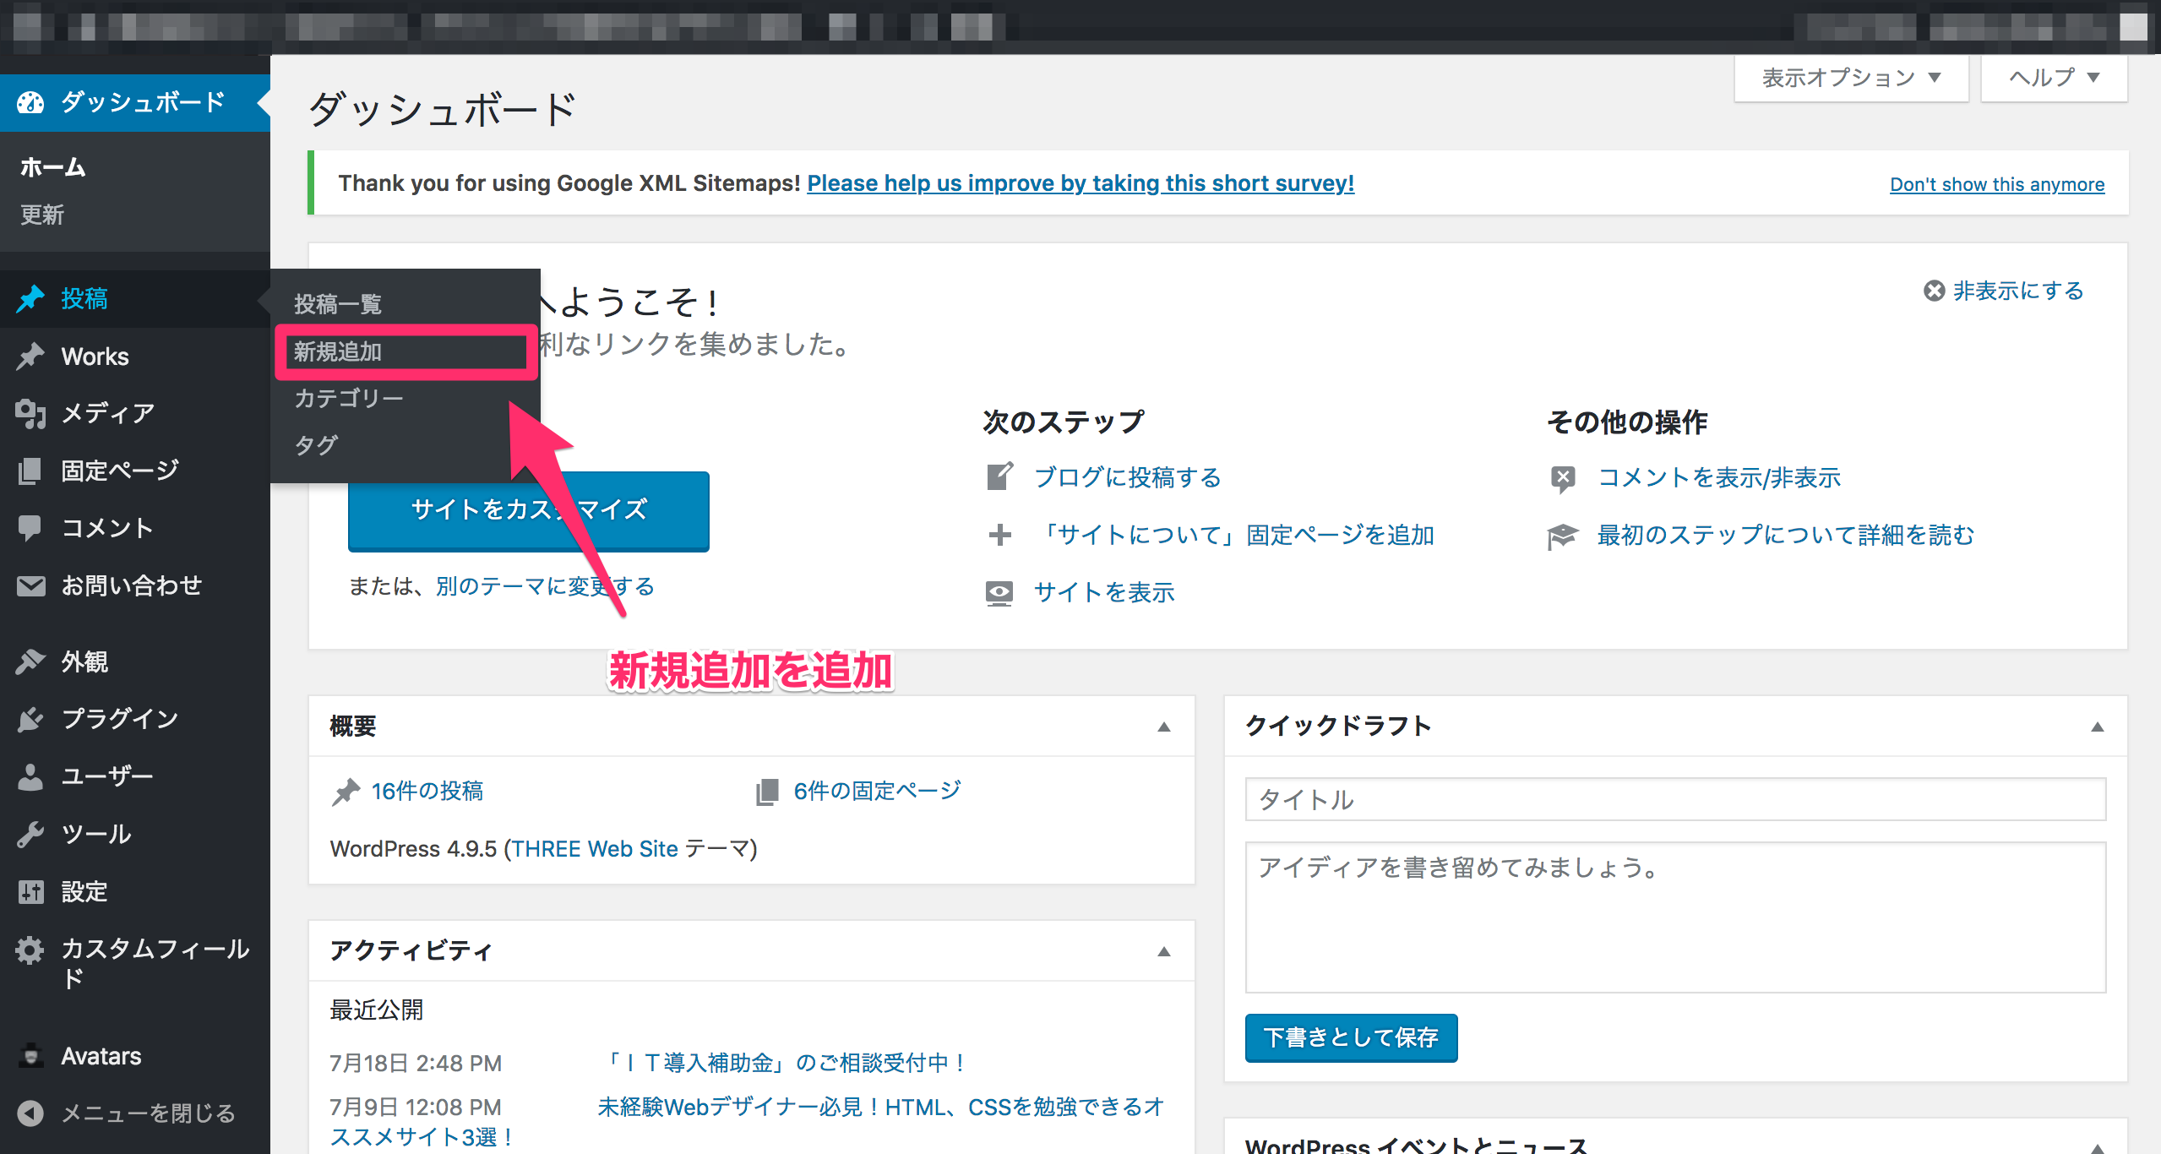The height and width of the screenshot is (1154, 2161).
Task: Click the Avatars icon in sidebar
Action: click(30, 1056)
